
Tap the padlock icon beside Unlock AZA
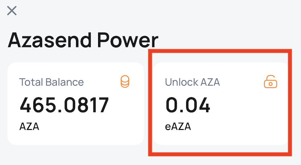coord(270,82)
